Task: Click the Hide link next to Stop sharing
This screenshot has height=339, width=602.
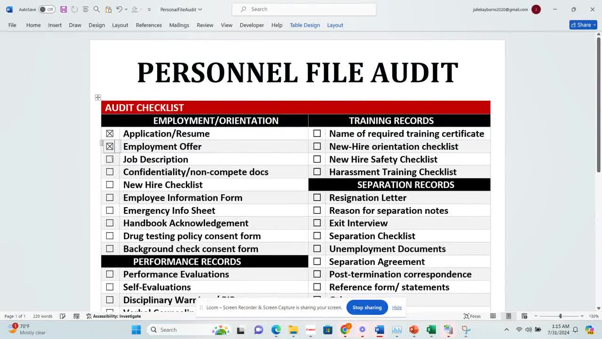Action: [397, 307]
